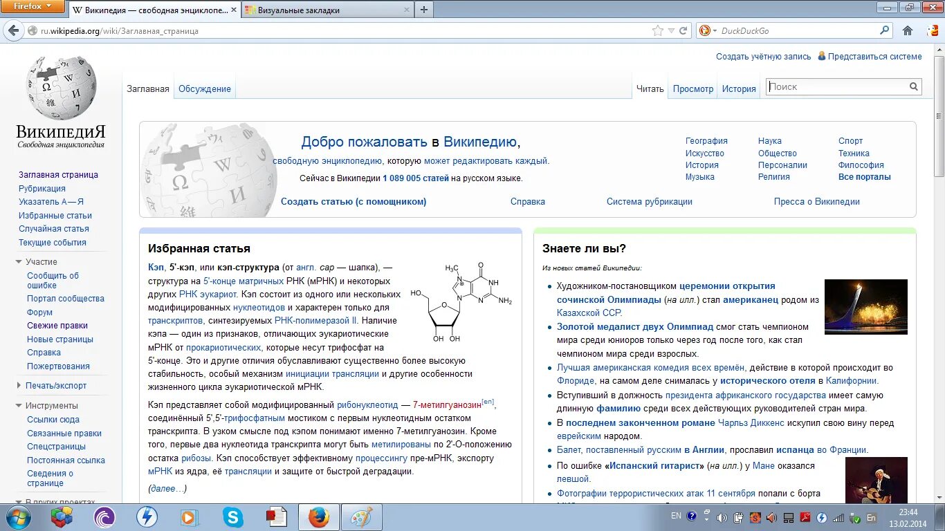Expand the Печать/экспорт sidebar section

tap(19, 386)
